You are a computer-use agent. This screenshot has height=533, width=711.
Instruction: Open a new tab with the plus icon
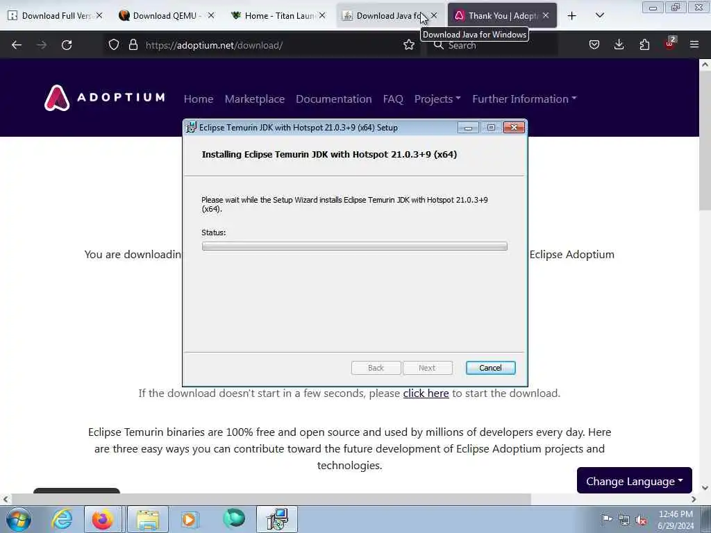(x=572, y=16)
